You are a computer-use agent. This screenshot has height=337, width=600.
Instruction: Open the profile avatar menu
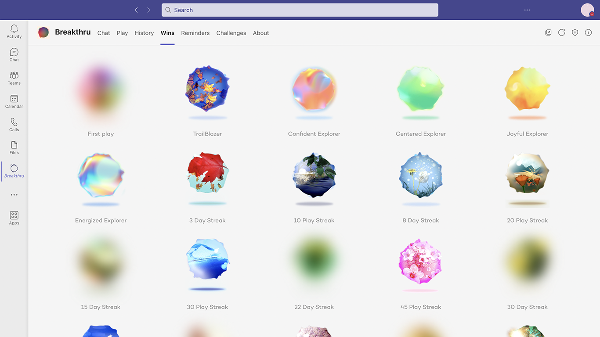(x=587, y=10)
